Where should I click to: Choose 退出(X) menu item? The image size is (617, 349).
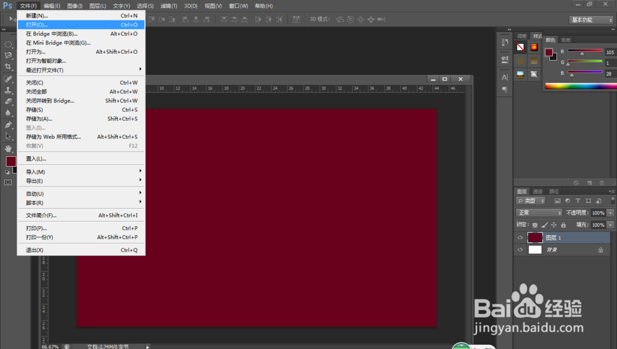(x=81, y=250)
